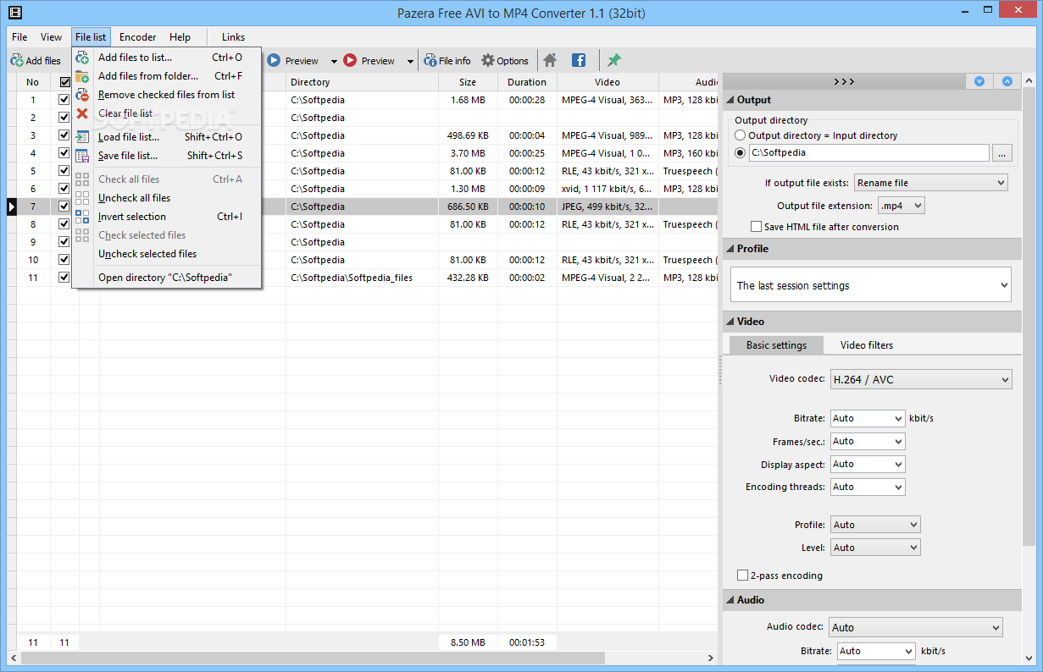This screenshot has height=672, width=1043.
Task: Uncheck the checkbox in row 5
Action: 64,171
